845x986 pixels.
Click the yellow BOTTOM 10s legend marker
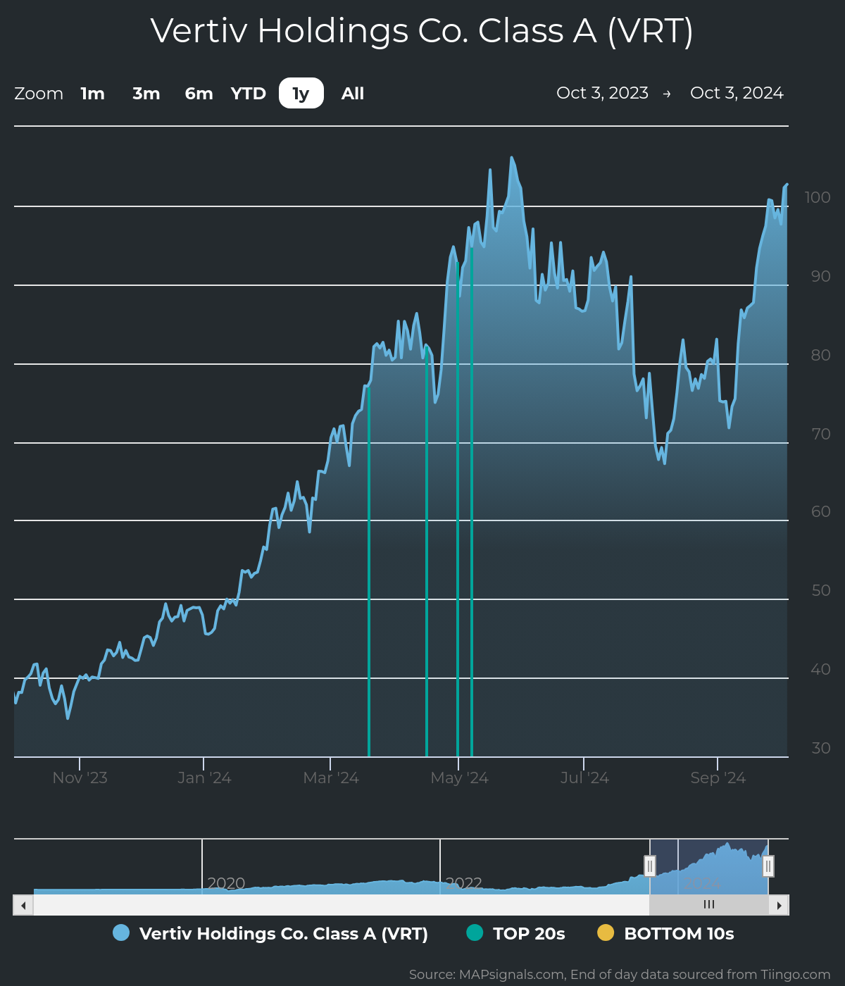606,932
